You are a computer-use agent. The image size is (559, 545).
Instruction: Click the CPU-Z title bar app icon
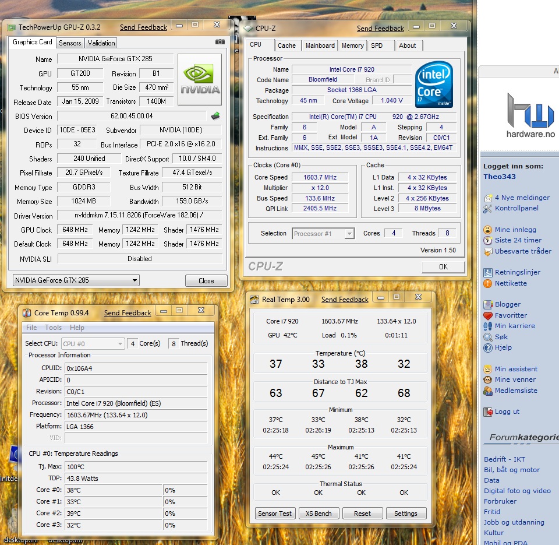pyautogui.click(x=248, y=28)
